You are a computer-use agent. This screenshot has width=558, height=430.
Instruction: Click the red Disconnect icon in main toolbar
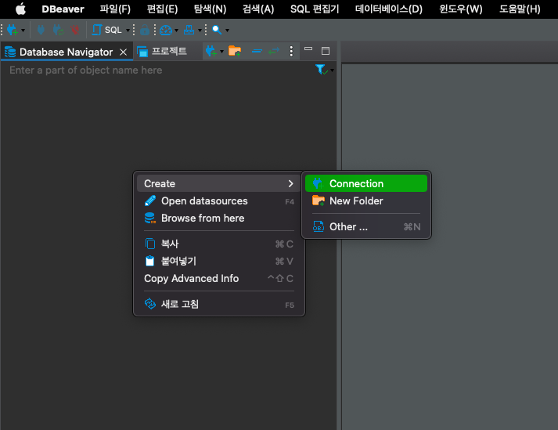tap(74, 30)
